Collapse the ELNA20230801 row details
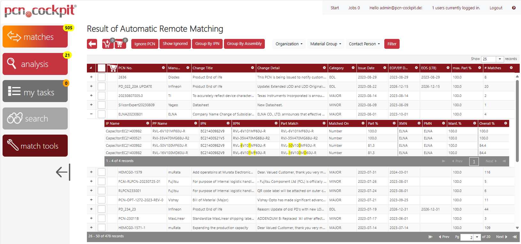Image resolution: width=521 pixels, height=244 pixels. (x=91, y=114)
